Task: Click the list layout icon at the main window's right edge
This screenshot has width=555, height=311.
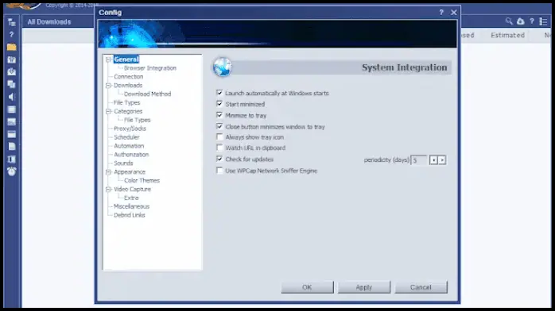Action: pos(543,21)
